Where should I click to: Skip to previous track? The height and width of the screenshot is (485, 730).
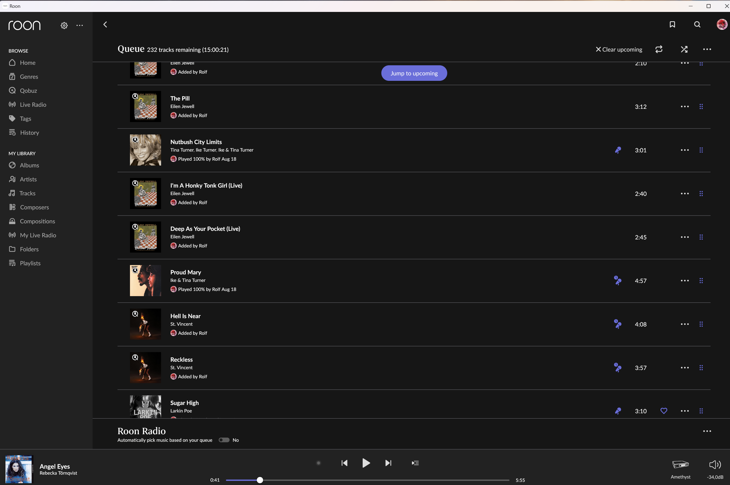(345, 463)
